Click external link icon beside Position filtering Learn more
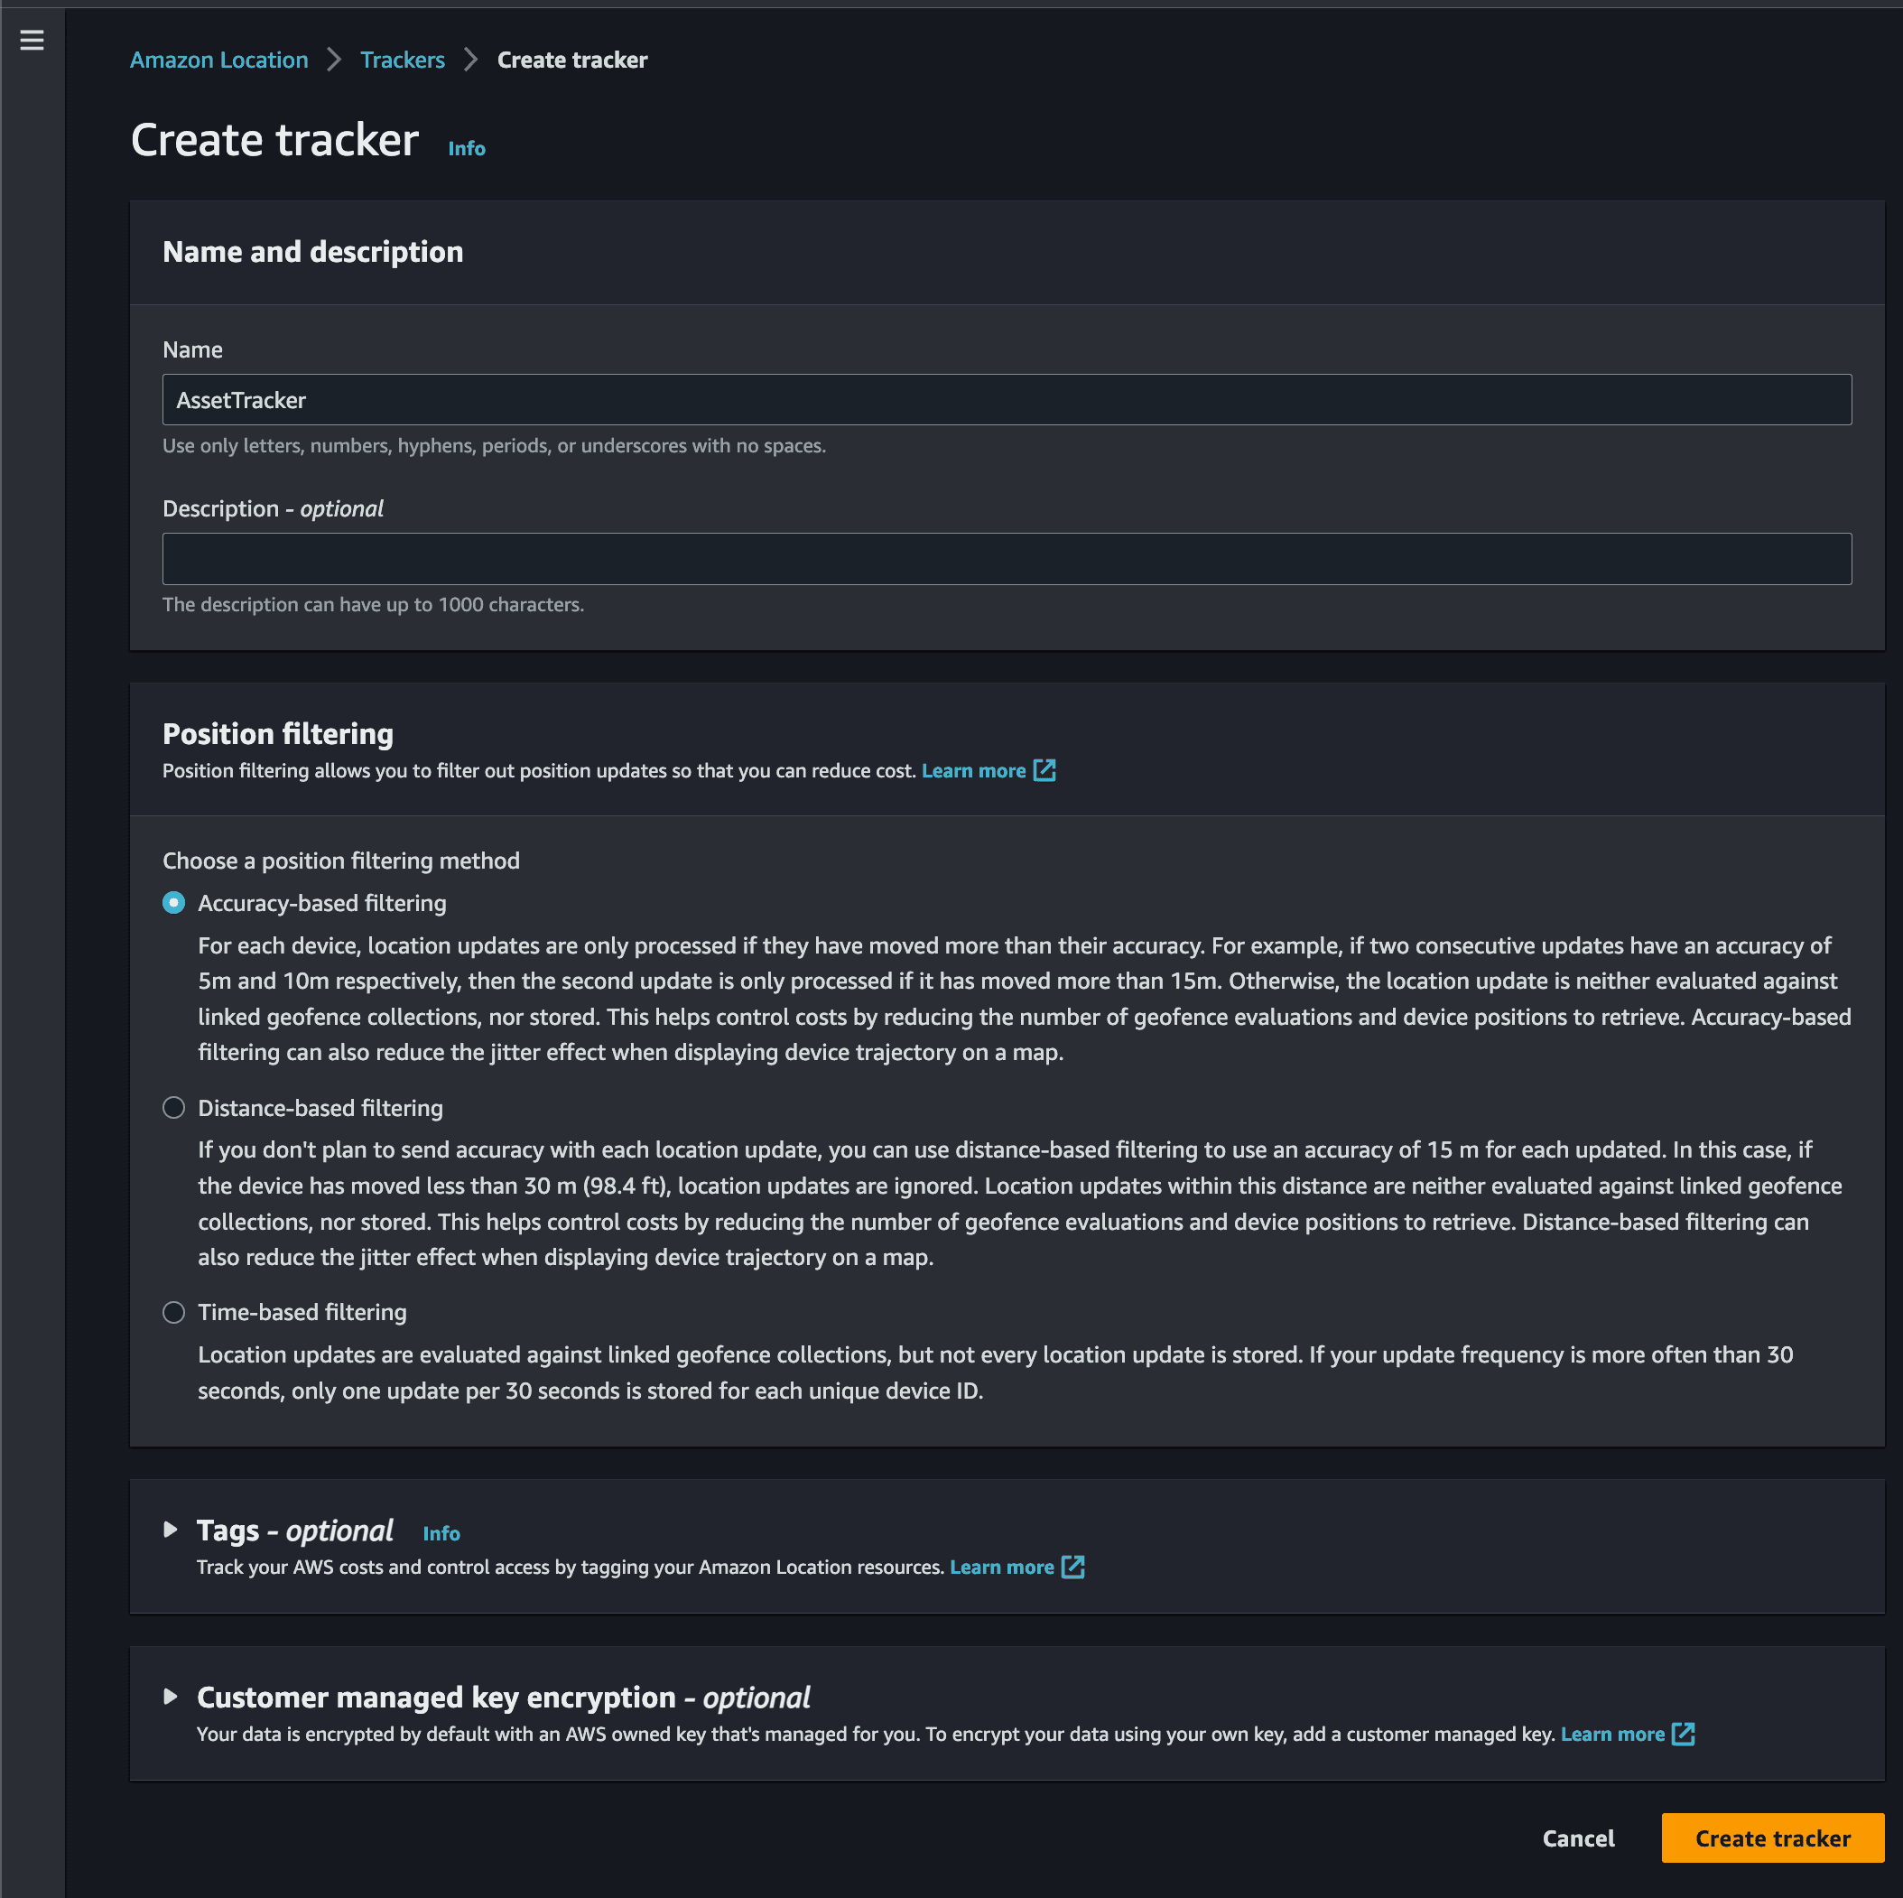1903x1898 pixels. [x=1044, y=770]
